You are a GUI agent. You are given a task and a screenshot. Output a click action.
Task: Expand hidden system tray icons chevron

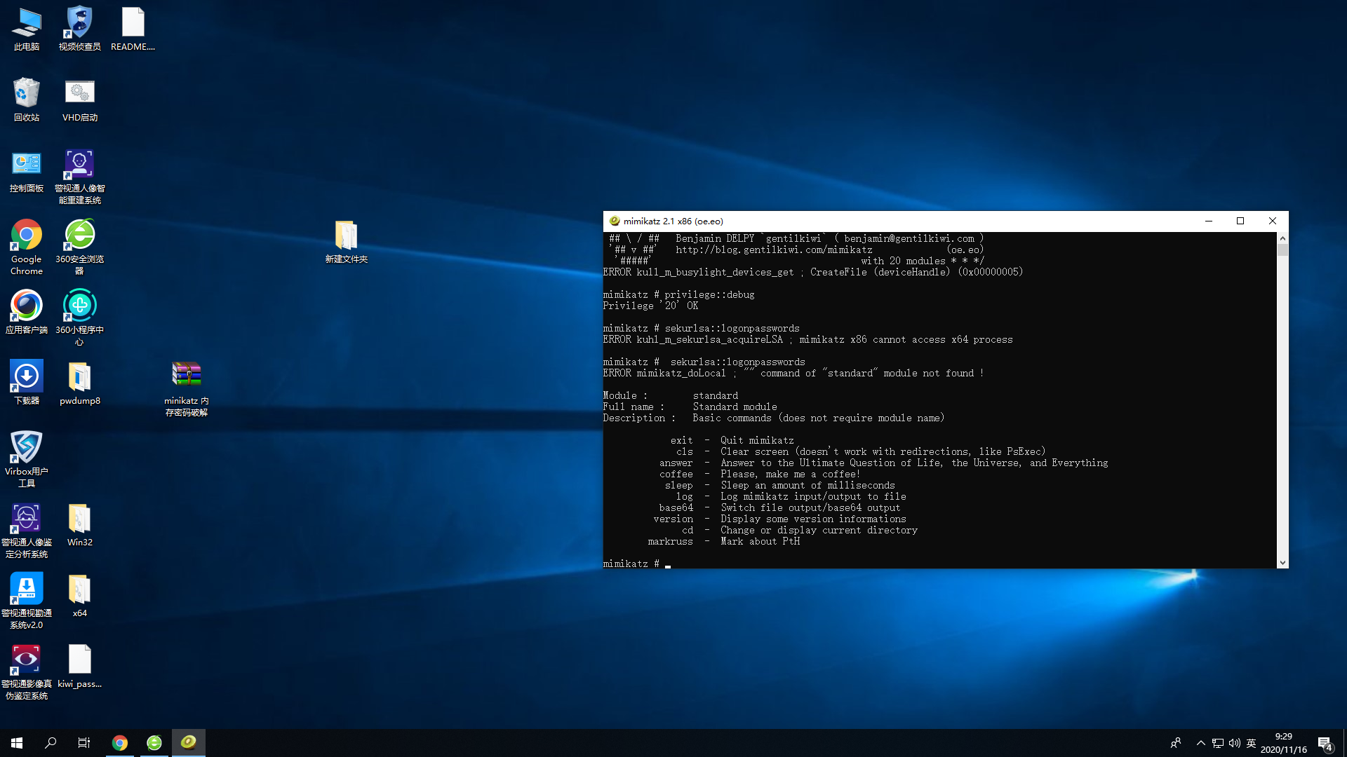pyautogui.click(x=1200, y=743)
